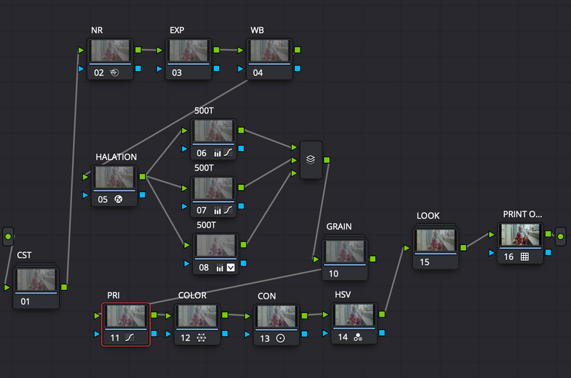Click the LUT grid icon on node 16
This screenshot has height=378, width=571.
coord(525,257)
